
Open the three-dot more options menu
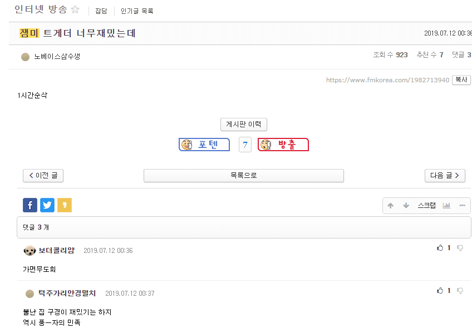[463, 206]
